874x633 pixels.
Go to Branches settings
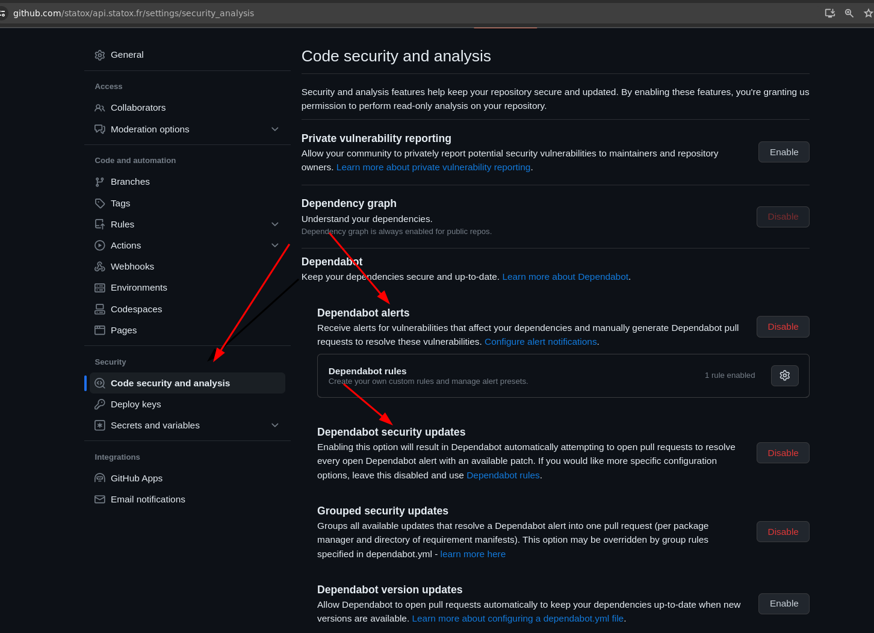click(x=130, y=182)
